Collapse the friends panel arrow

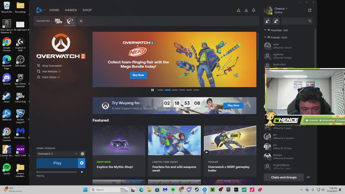[308, 177]
